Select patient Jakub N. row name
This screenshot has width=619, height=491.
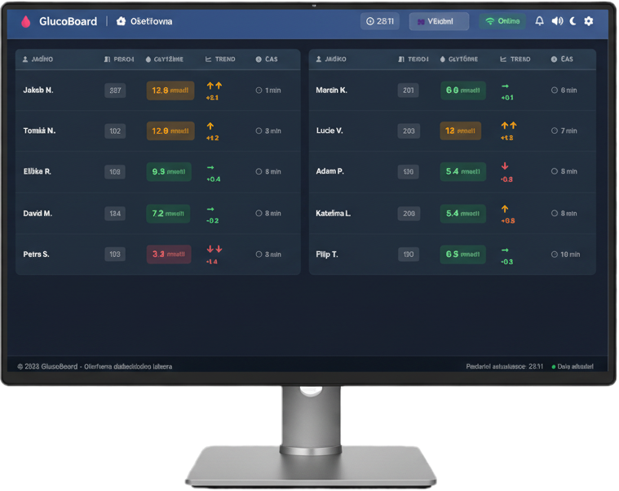38,91
